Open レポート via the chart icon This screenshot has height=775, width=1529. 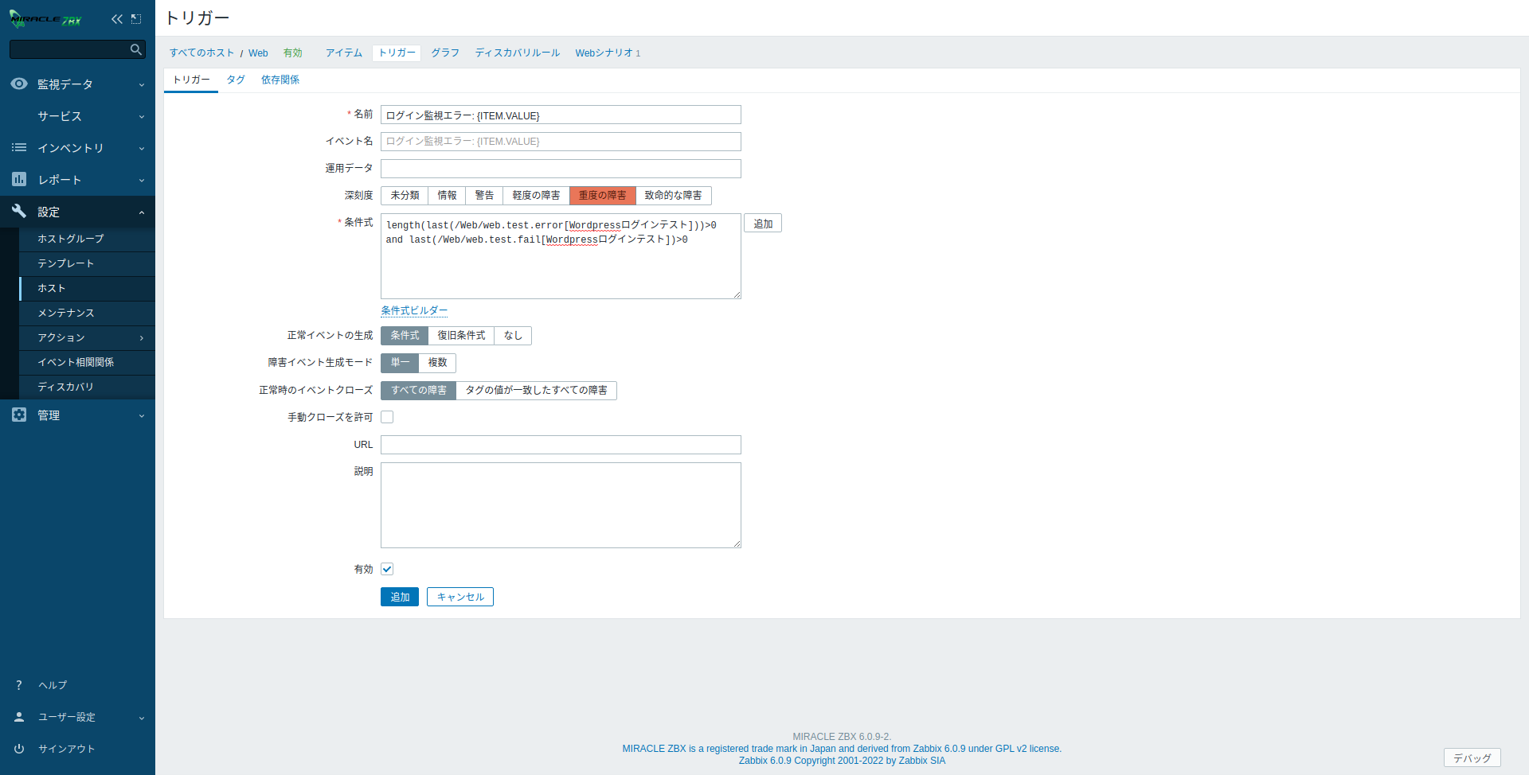19,180
